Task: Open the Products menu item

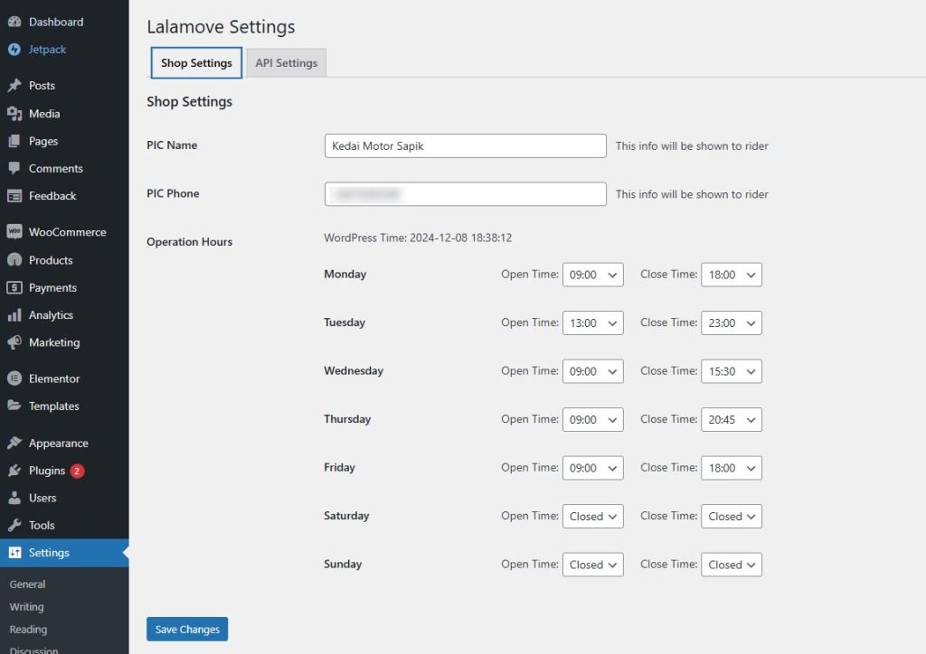Action: [64, 260]
